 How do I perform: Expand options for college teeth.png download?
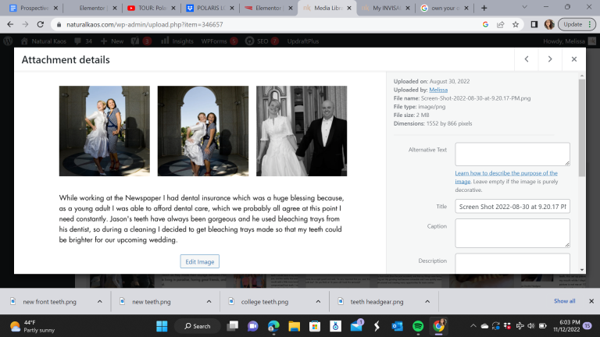[318, 301]
